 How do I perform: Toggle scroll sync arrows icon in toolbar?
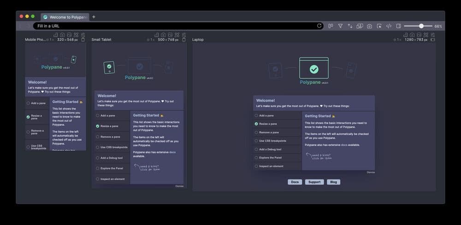[x=350, y=26]
